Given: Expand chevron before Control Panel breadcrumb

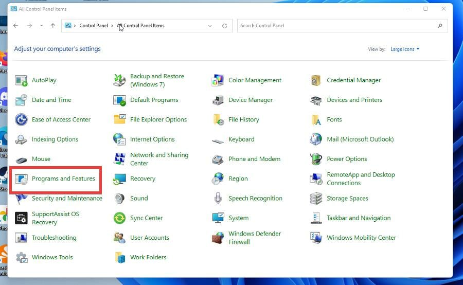Looking at the screenshot, I should (x=75, y=26).
